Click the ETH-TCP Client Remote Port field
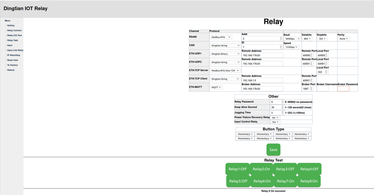The width and height of the screenshot is (374, 195). pyautogui.click(x=308, y=80)
